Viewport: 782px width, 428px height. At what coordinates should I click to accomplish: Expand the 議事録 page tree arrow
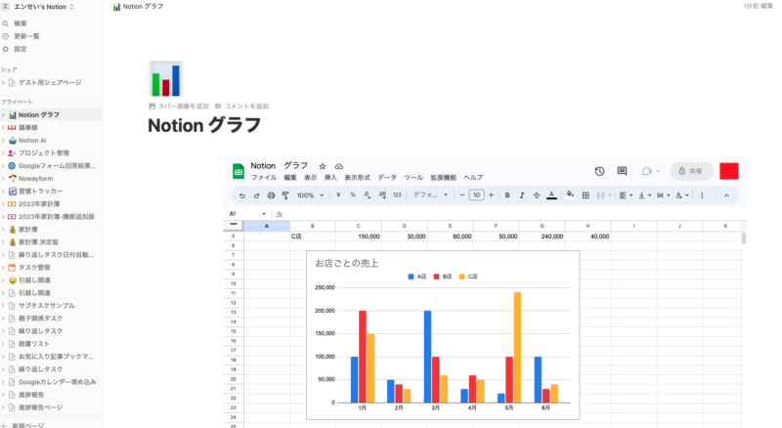point(3,128)
